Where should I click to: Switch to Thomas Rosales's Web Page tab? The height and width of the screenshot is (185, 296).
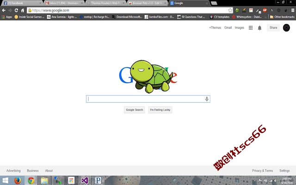pos(106,3)
